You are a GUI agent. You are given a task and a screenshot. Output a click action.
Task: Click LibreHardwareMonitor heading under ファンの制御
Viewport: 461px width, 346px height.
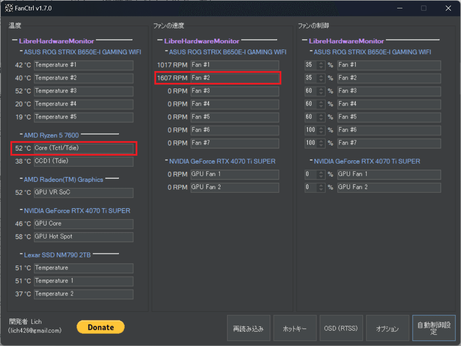(347, 41)
